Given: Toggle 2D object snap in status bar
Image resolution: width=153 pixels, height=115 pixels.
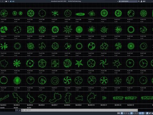Looking at the screenshot, I should click(143, 113).
